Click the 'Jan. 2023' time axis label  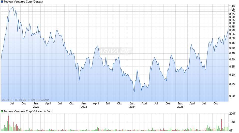point(84,105)
